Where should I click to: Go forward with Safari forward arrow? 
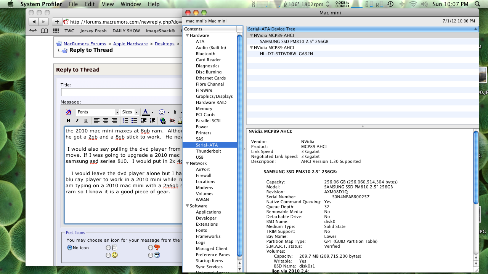pos(44,22)
